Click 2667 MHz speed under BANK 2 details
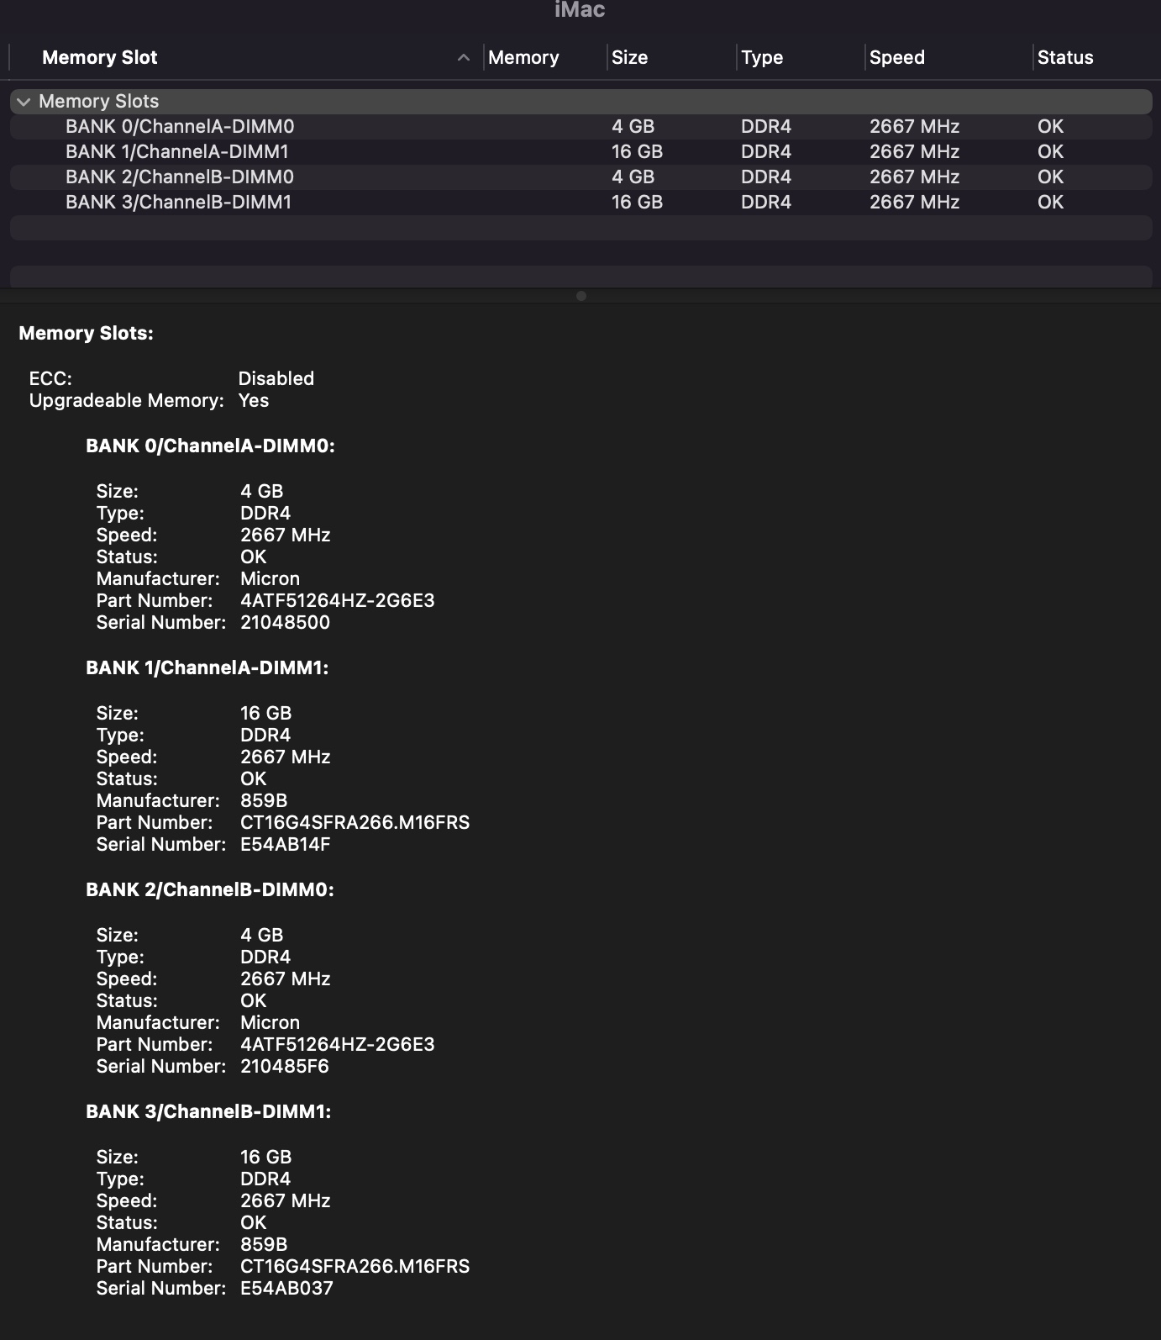The height and width of the screenshot is (1340, 1161). click(285, 979)
